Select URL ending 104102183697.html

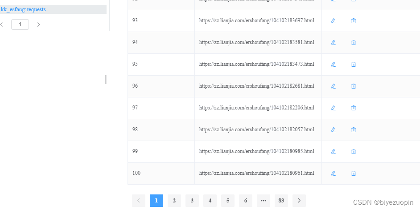coord(257,20)
